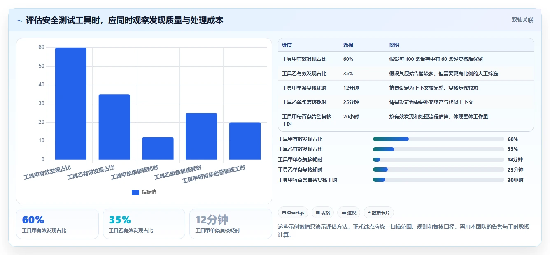Click the 数据卡片 tag
The image size is (550, 255).
click(x=378, y=213)
